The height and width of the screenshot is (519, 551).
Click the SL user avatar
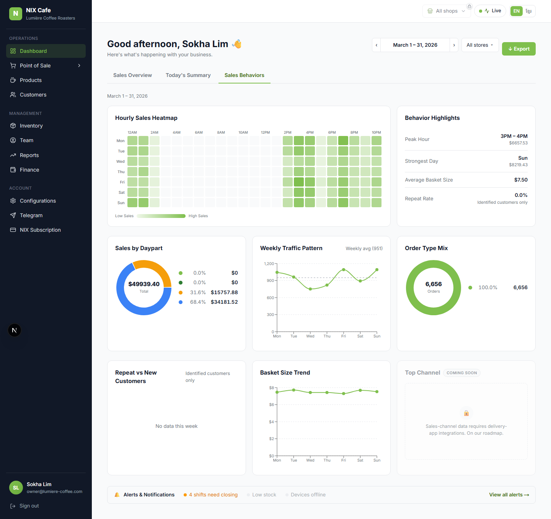16,488
